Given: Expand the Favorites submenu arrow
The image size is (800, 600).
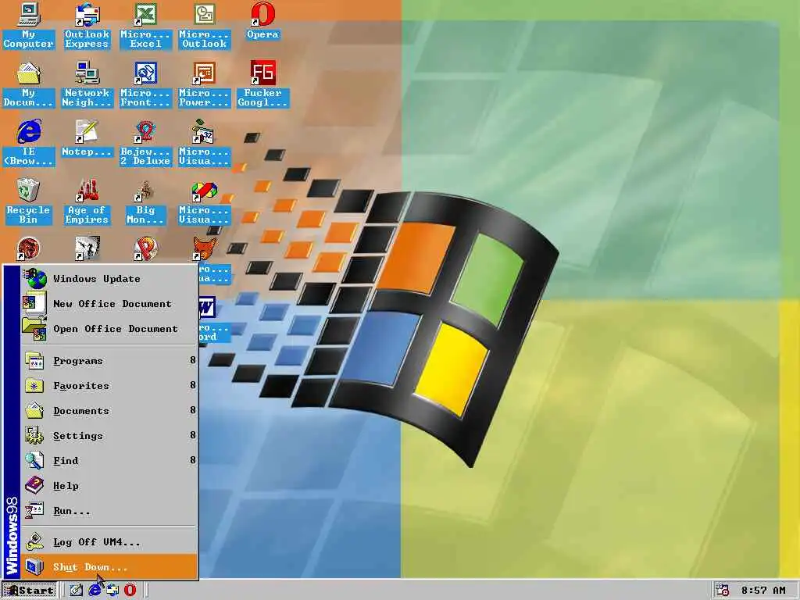Looking at the screenshot, I should click(x=193, y=385).
